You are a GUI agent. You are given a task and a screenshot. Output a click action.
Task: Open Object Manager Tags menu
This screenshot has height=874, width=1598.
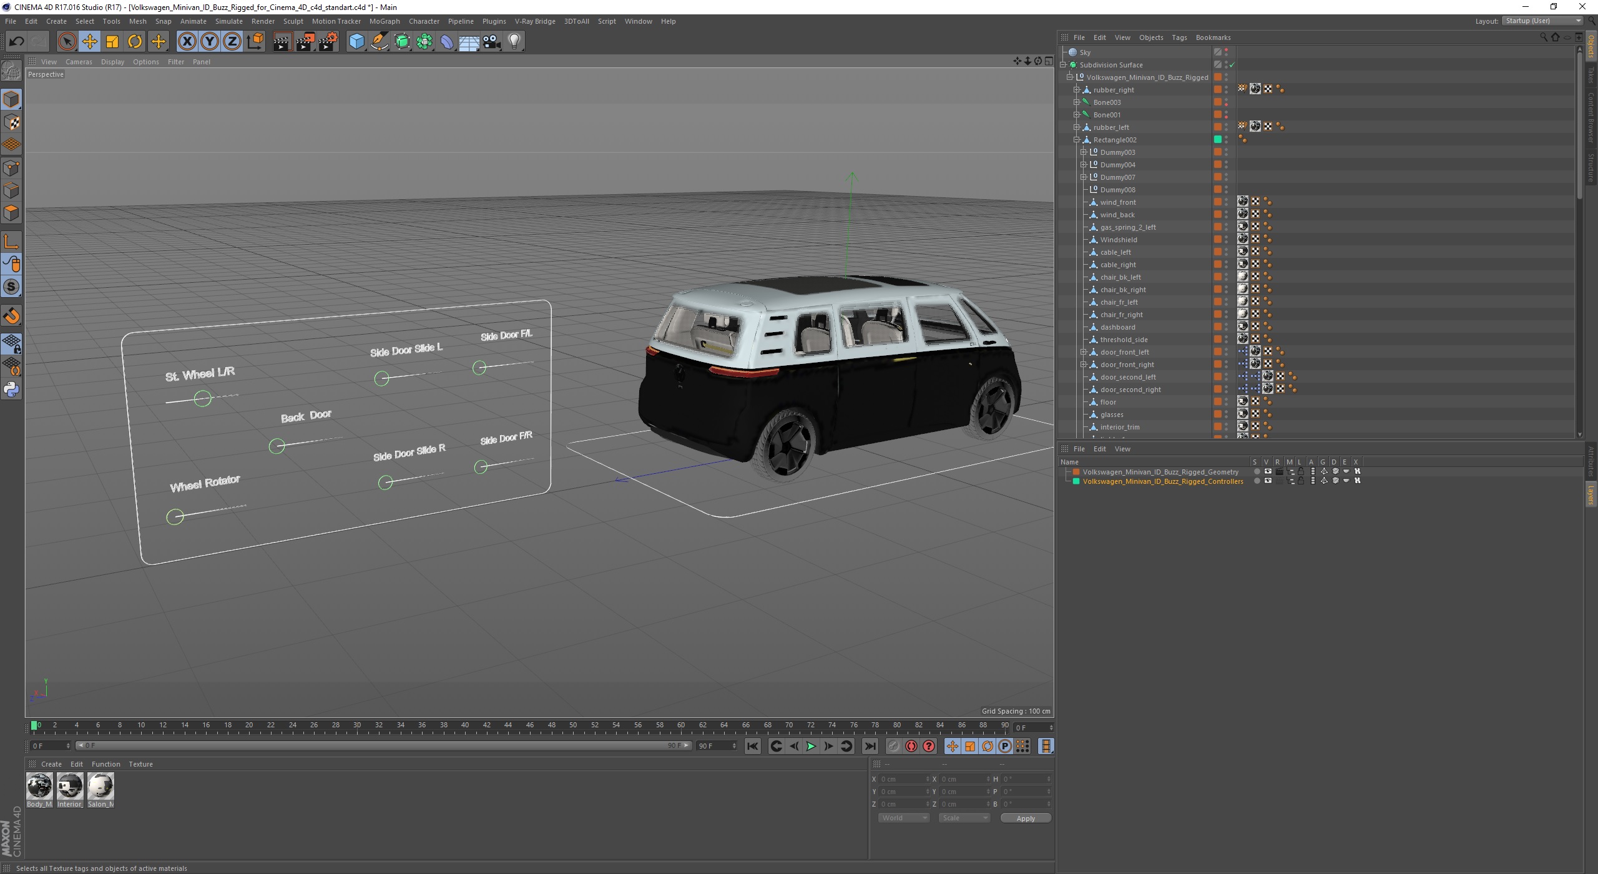pyautogui.click(x=1179, y=37)
